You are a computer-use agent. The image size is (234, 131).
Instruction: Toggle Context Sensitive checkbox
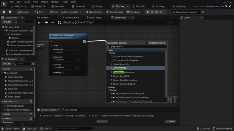pos(147,43)
